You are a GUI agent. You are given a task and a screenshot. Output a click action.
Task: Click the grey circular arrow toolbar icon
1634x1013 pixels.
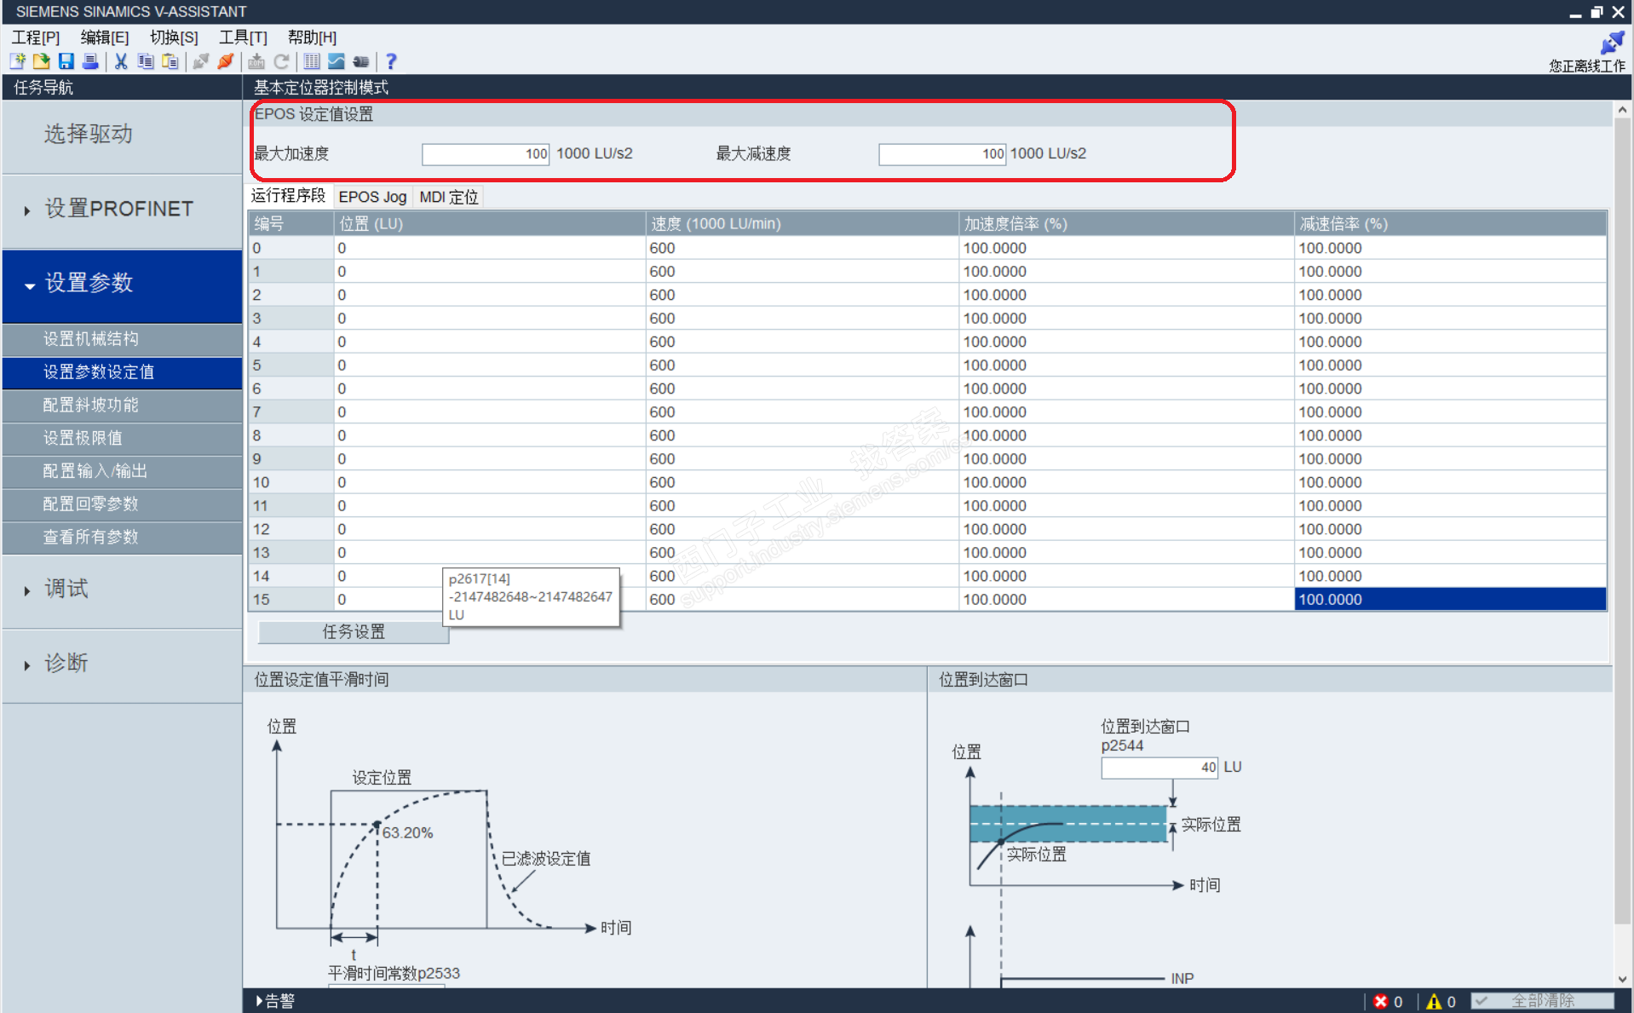pos(281,61)
